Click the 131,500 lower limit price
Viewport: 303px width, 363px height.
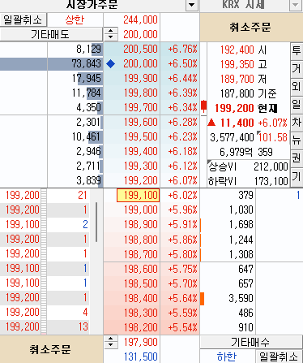(140, 357)
